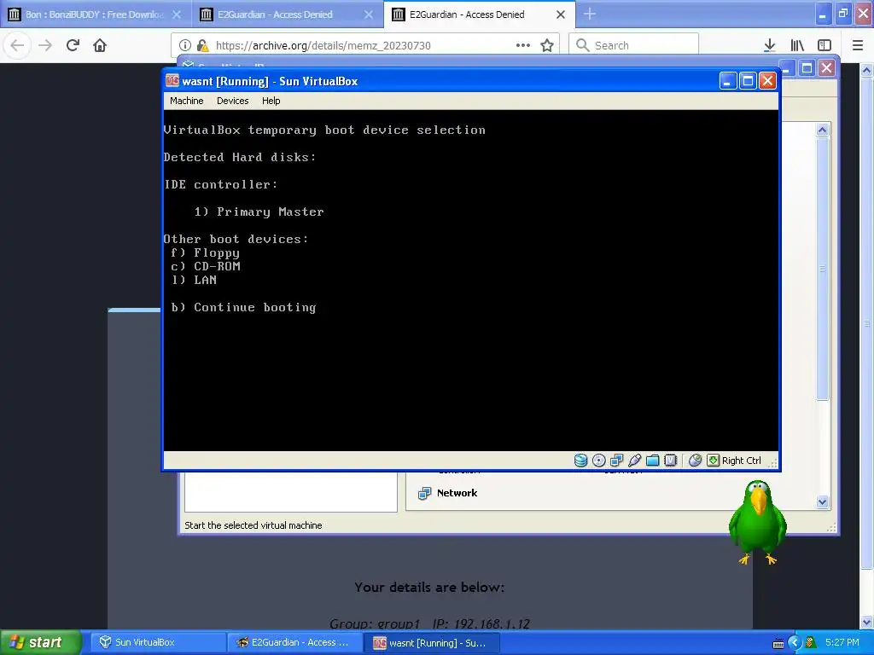
Task: Click the 'f) Floppy' boot option line
Action: pos(205,252)
